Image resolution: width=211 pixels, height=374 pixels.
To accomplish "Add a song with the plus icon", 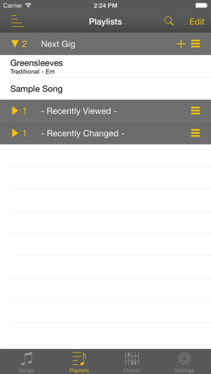I will (181, 44).
